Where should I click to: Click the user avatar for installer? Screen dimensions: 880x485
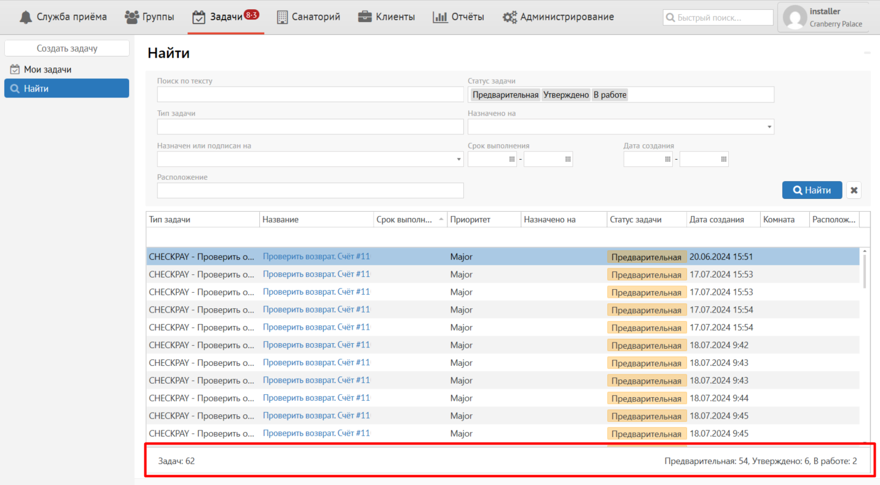[x=795, y=17]
